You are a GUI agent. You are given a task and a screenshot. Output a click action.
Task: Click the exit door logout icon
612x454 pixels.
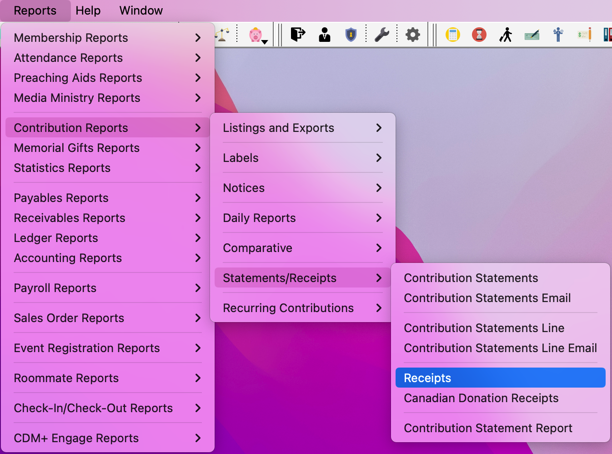298,35
